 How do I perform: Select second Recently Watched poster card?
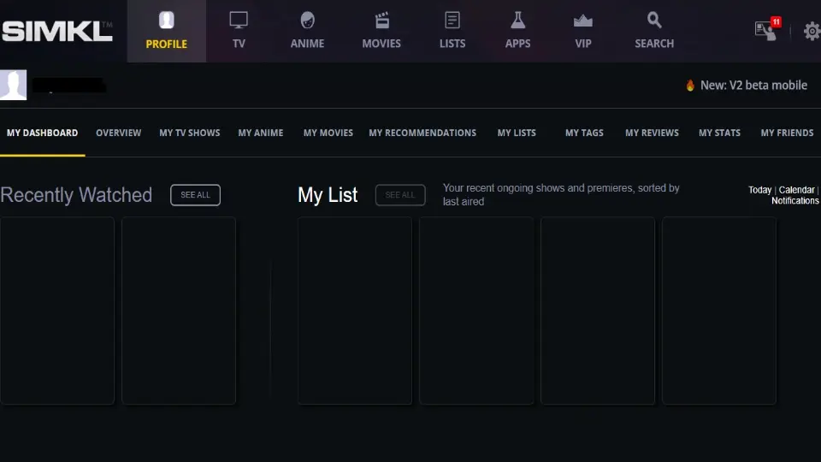tap(179, 311)
